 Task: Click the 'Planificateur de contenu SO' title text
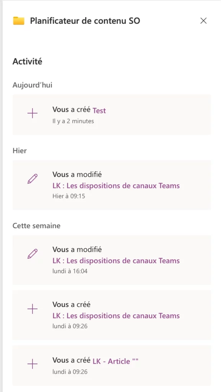tap(86, 21)
